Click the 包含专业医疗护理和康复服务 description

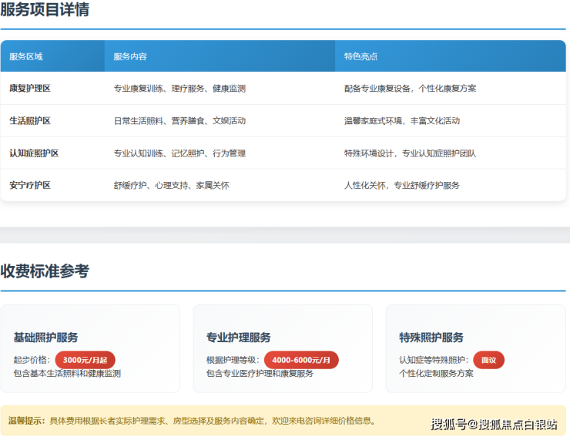pyautogui.click(x=260, y=374)
